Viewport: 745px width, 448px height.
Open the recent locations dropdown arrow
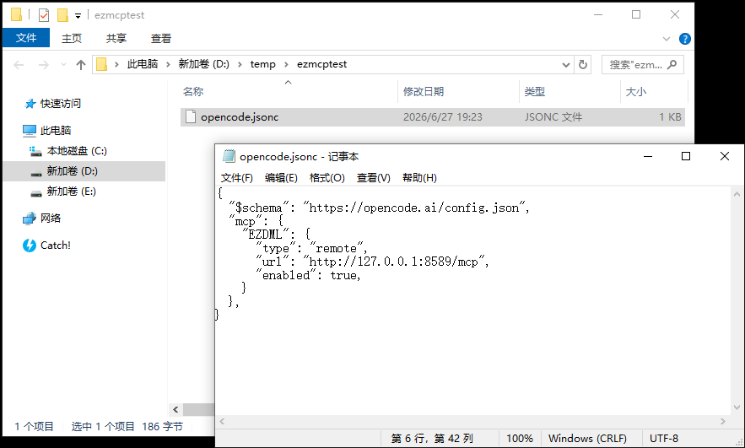[x=63, y=65]
